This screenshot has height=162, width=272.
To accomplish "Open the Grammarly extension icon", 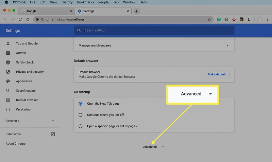I will [x=219, y=19].
